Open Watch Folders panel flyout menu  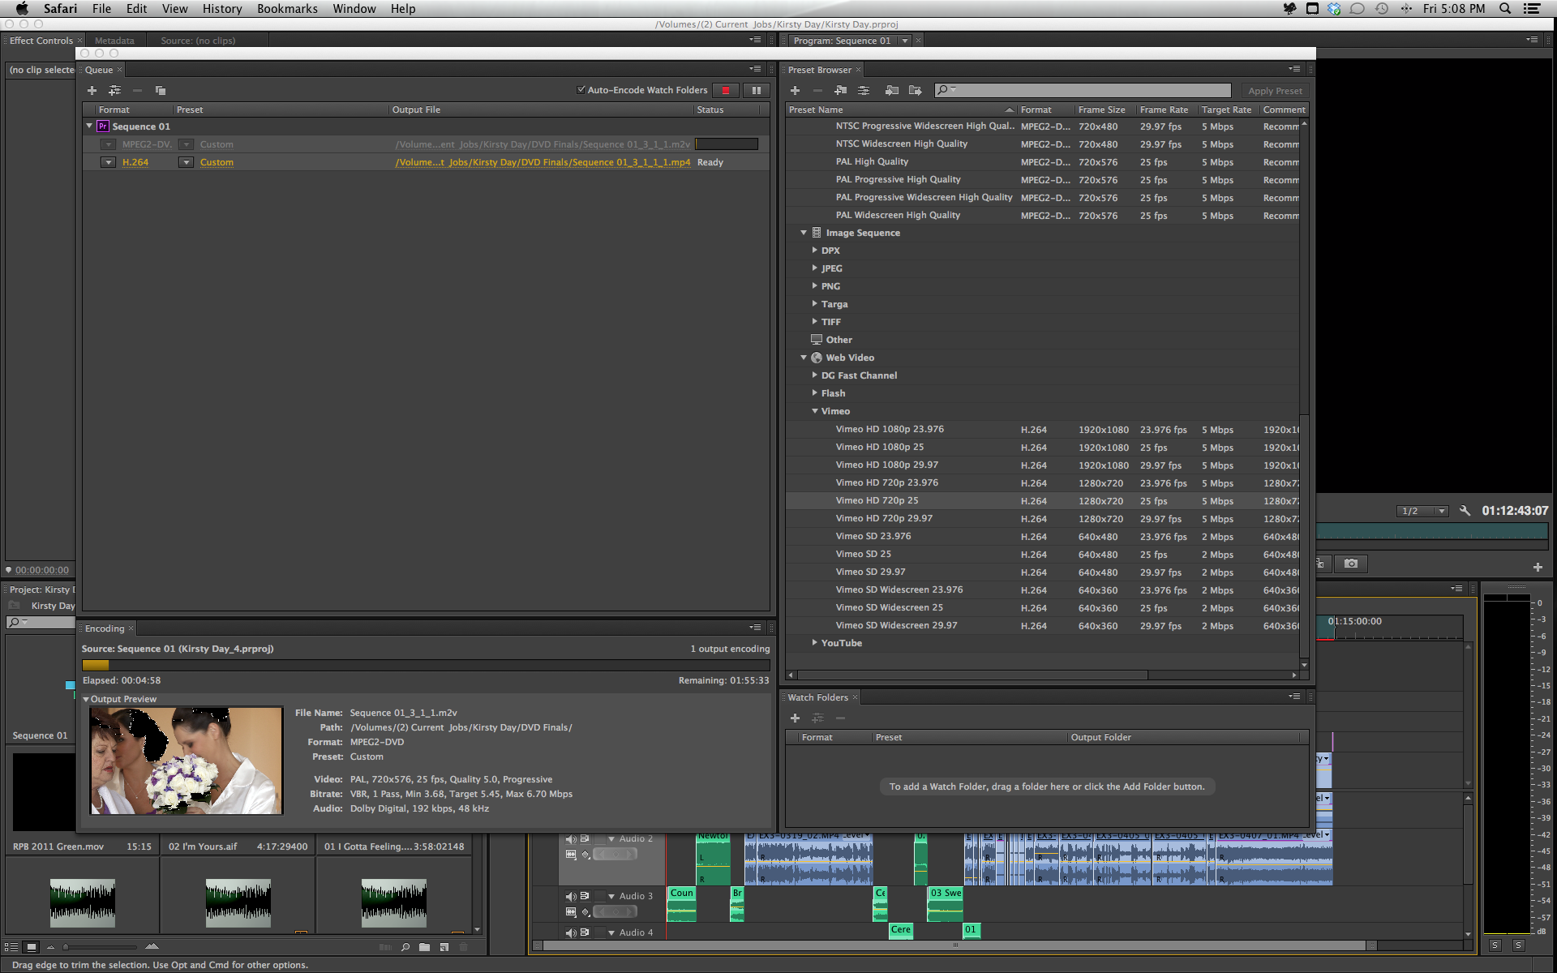1294,696
